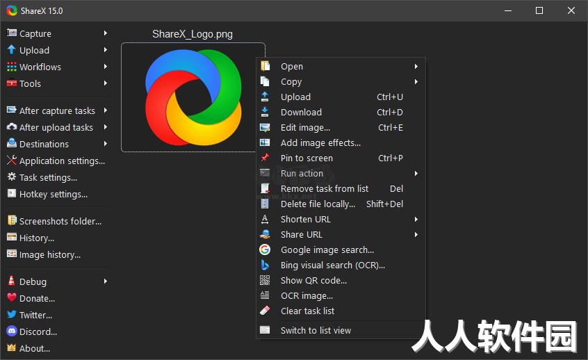Click the Image history icon
The image size is (588, 360).
click(12, 254)
